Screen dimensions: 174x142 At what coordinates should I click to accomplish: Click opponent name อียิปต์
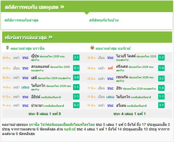coord(36,97)
